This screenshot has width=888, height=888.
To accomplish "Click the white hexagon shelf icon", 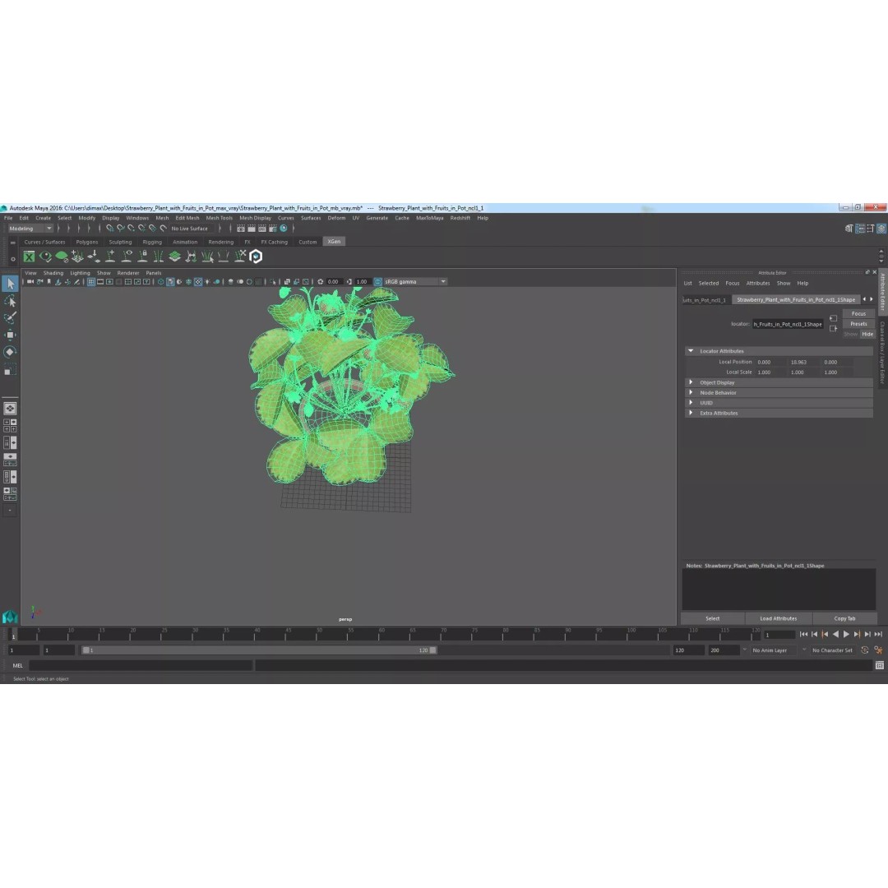I will (x=256, y=257).
